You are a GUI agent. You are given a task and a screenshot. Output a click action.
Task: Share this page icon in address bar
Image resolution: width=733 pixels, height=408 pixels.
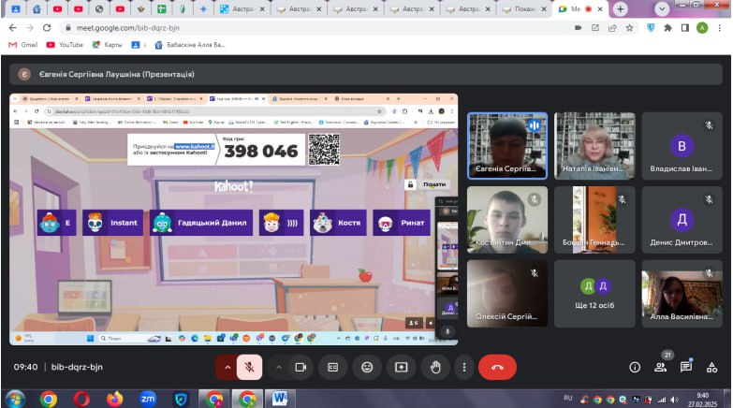pyautogui.click(x=612, y=28)
